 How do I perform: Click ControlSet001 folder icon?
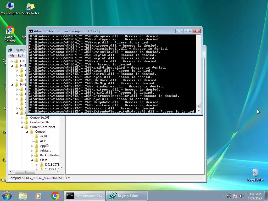[26, 118]
